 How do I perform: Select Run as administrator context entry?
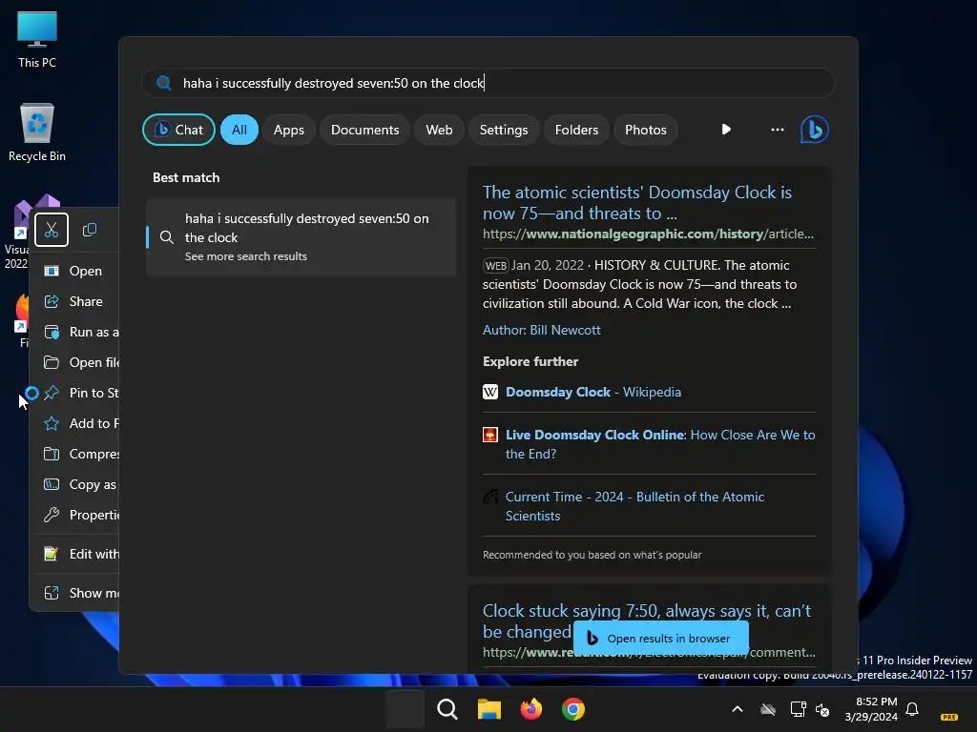[x=76, y=332]
